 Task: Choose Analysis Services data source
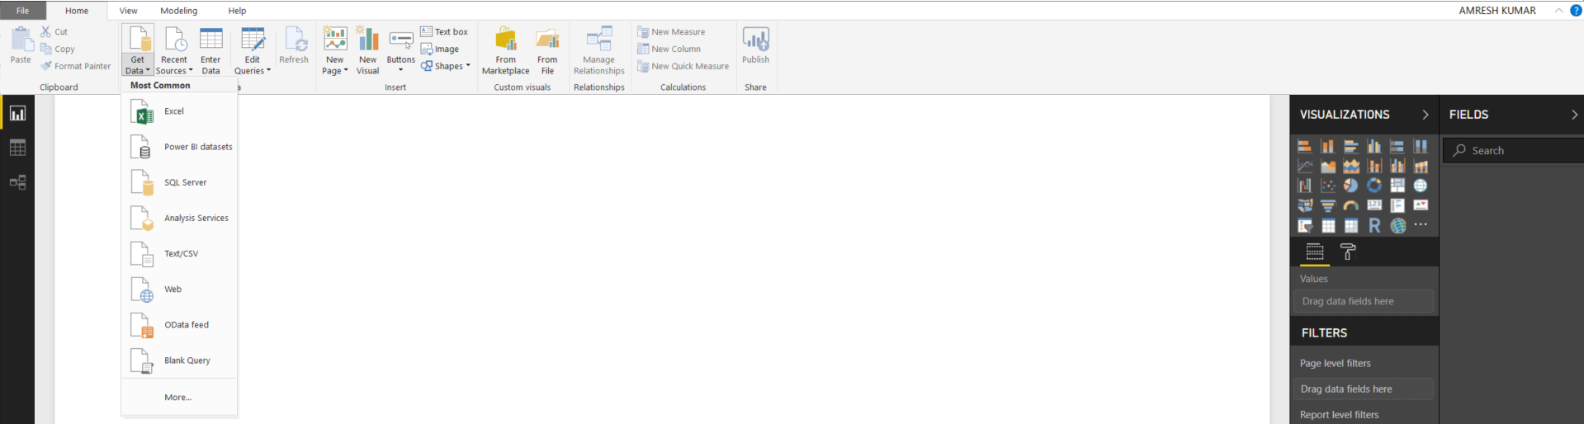179,218
